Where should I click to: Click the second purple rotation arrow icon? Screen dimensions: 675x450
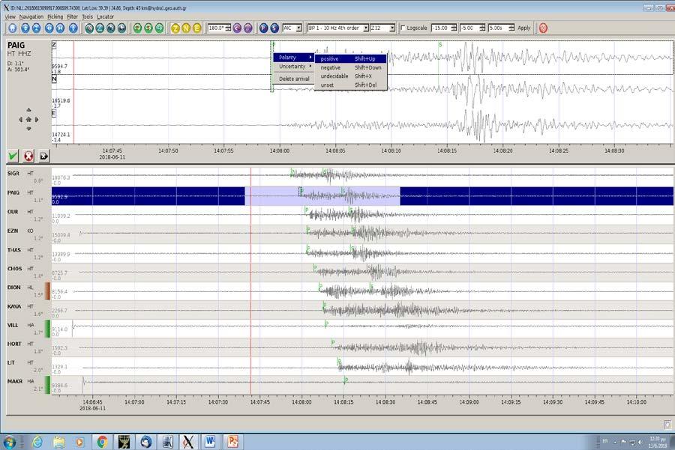click(x=247, y=28)
